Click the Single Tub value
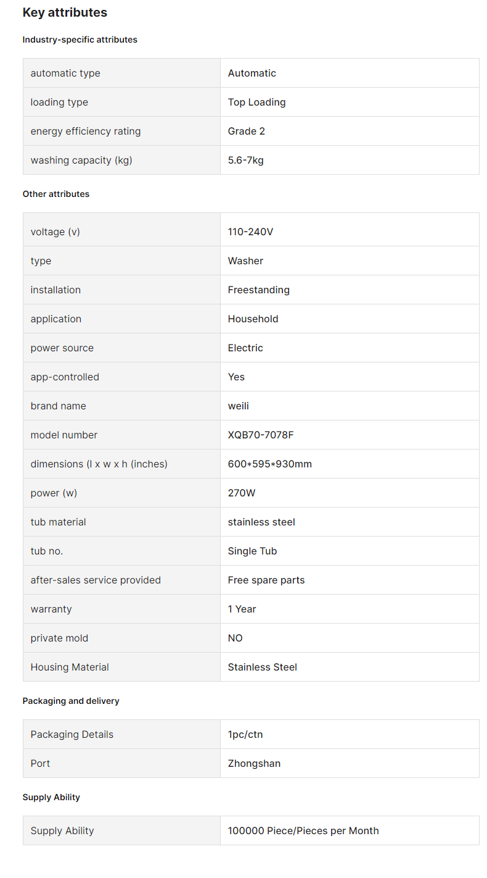This screenshot has height=878, width=487. (x=253, y=551)
